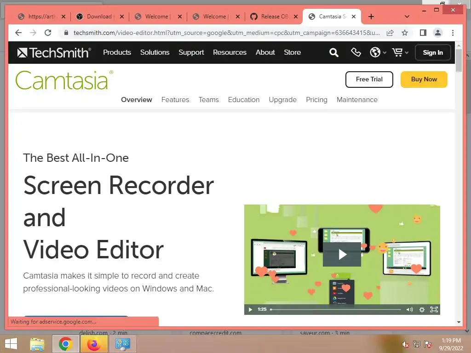
Task: Open the Teams page link
Action: point(208,100)
